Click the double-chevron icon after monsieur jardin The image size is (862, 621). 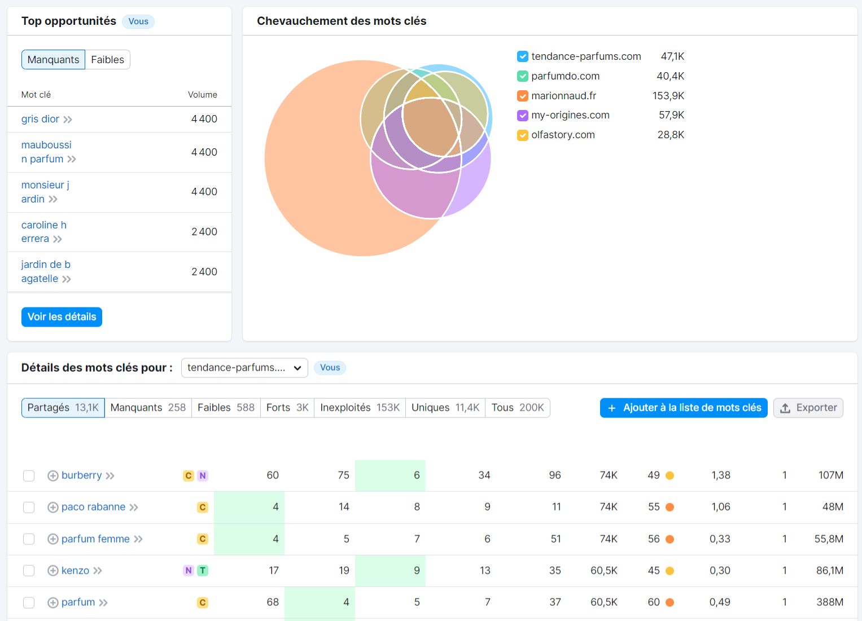[53, 199]
